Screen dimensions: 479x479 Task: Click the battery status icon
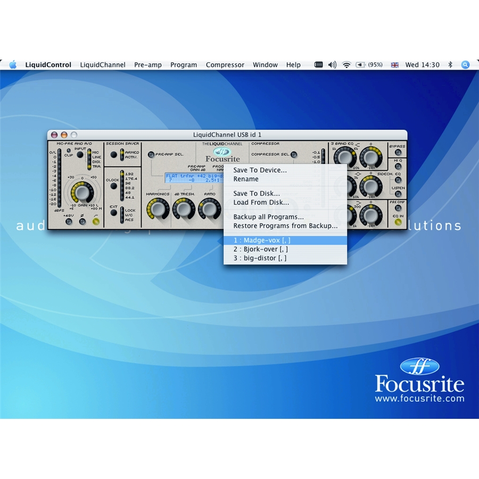[360, 65]
